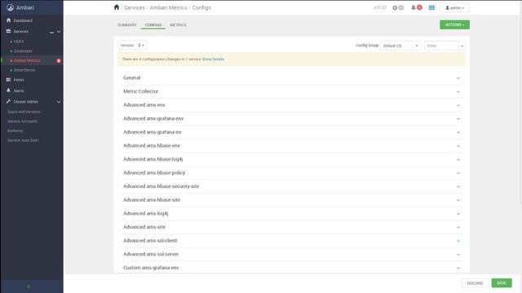This screenshot has width=522, height=293.
Task: Open the Actions dropdown button
Action: 454,24
